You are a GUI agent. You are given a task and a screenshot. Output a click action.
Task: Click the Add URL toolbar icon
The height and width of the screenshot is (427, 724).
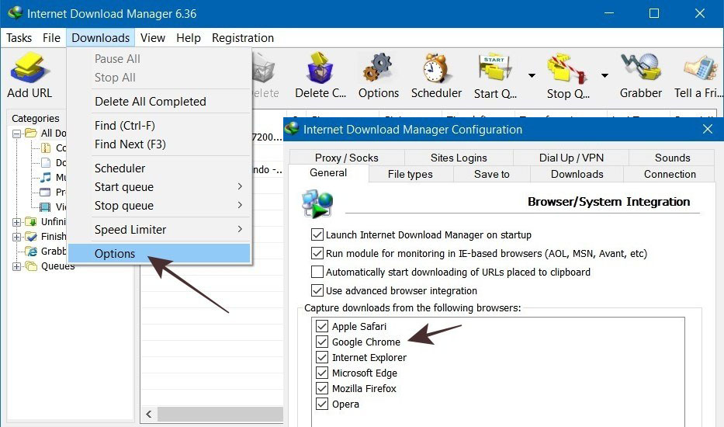tap(29, 68)
